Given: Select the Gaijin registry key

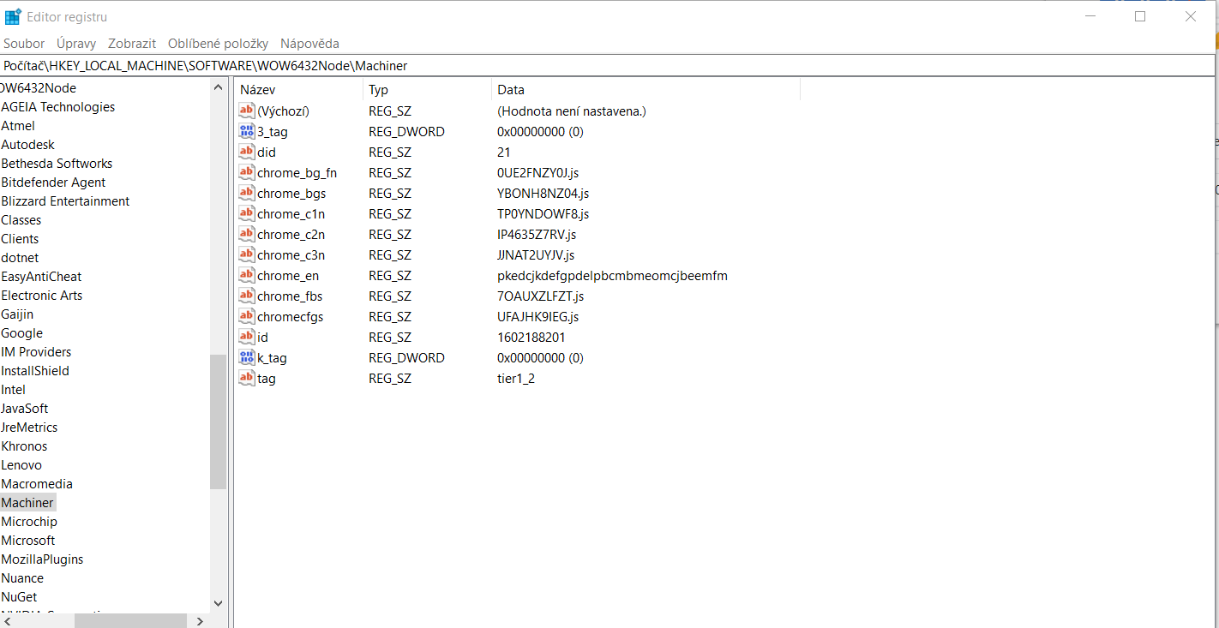Looking at the screenshot, I should tap(17, 314).
